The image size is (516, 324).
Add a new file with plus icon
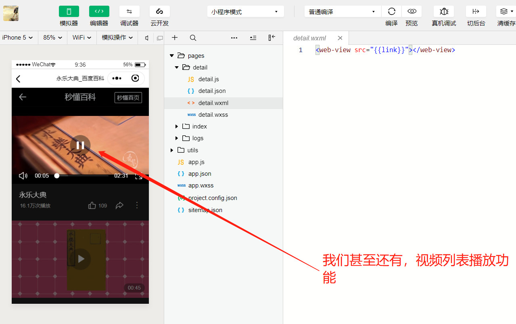175,38
